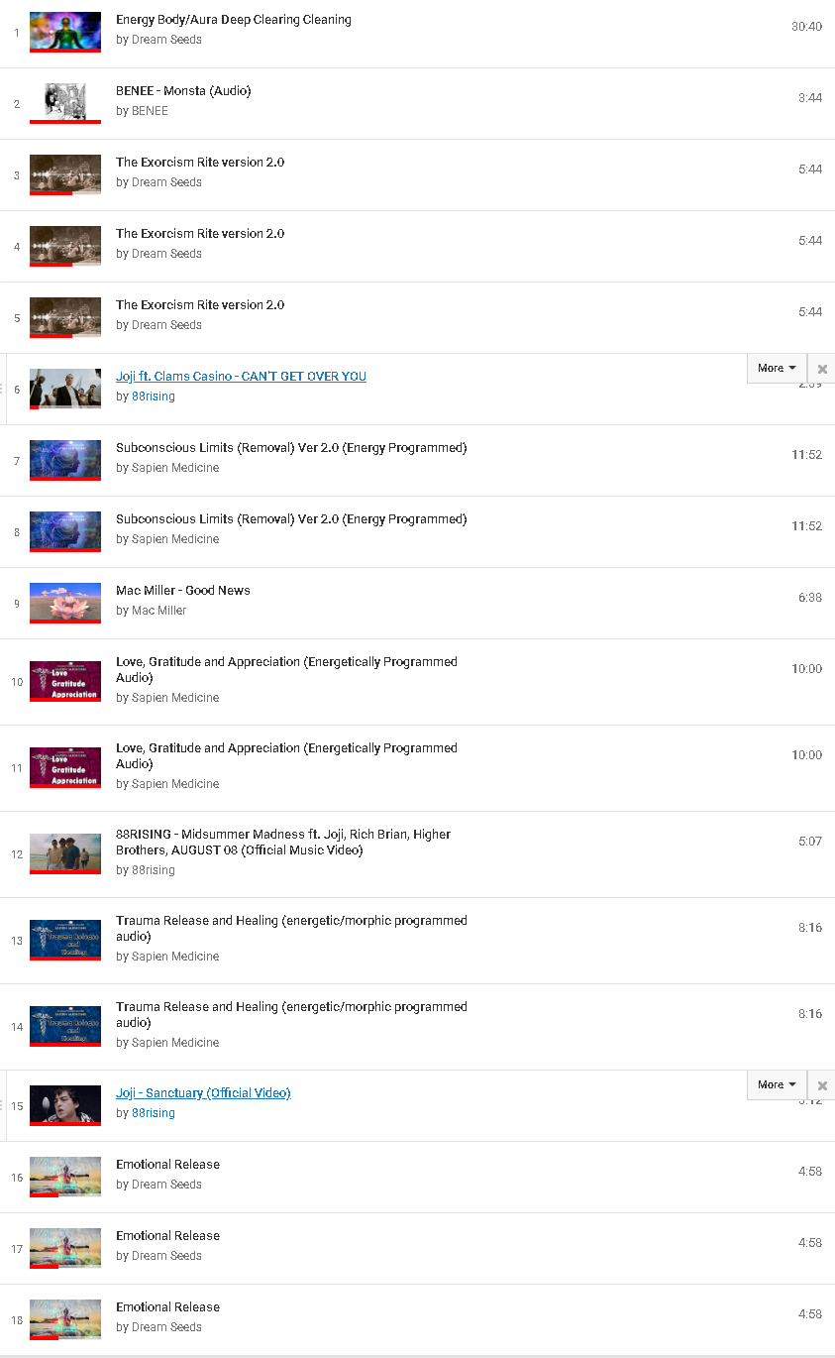The height and width of the screenshot is (1358, 835).
Task: Remove Joji Sanctuary video using X icon
Action: point(822,1085)
